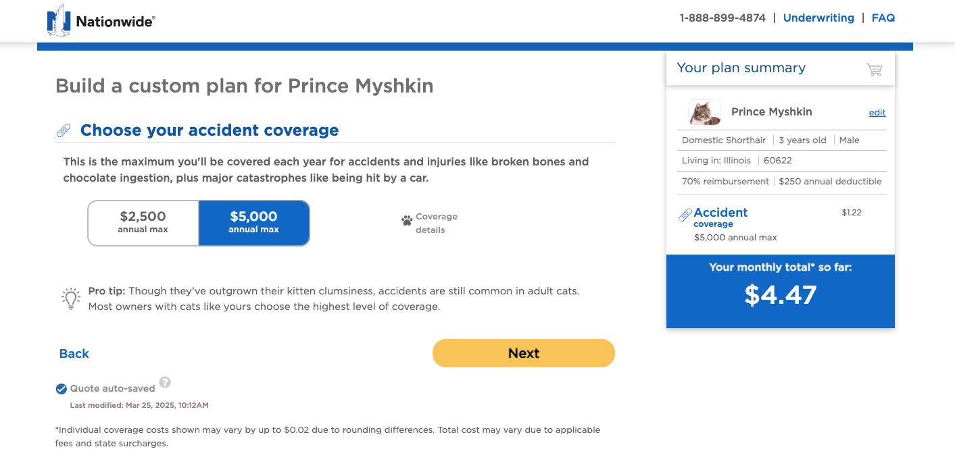The width and height of the screenshot is (955, 472).
Task: View Coverage details text link
Action: point(436,223)
